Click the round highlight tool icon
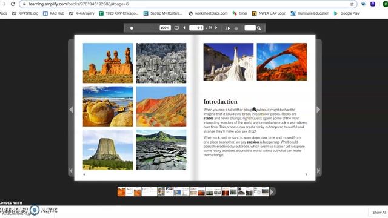388x218 pixels. [236, 28]
